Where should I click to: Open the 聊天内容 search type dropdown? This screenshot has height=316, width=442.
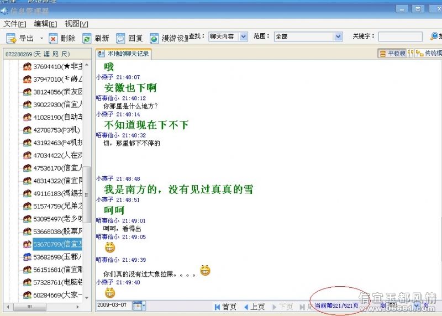click(x=243, y=36)
